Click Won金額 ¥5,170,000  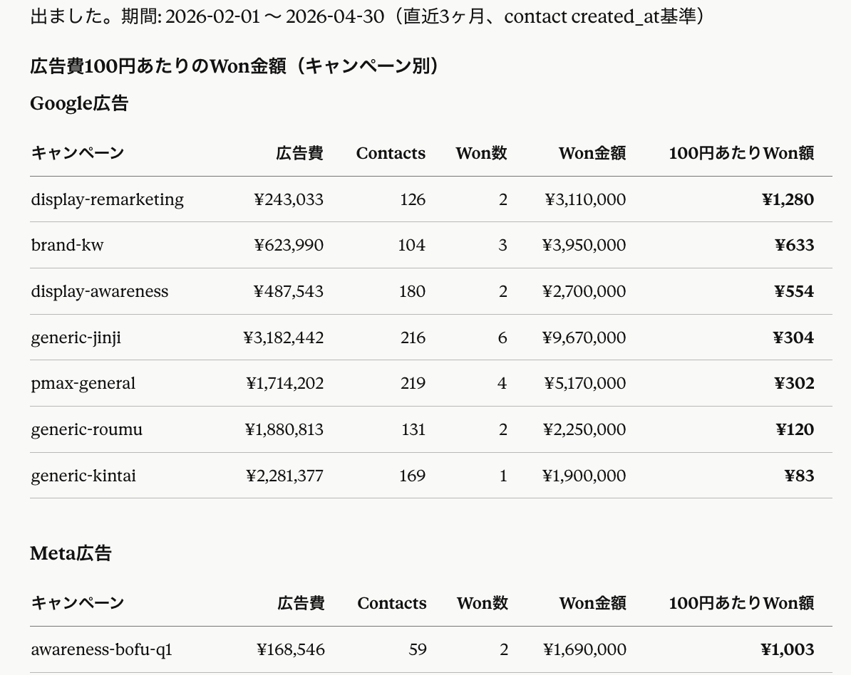click(585, 384)
